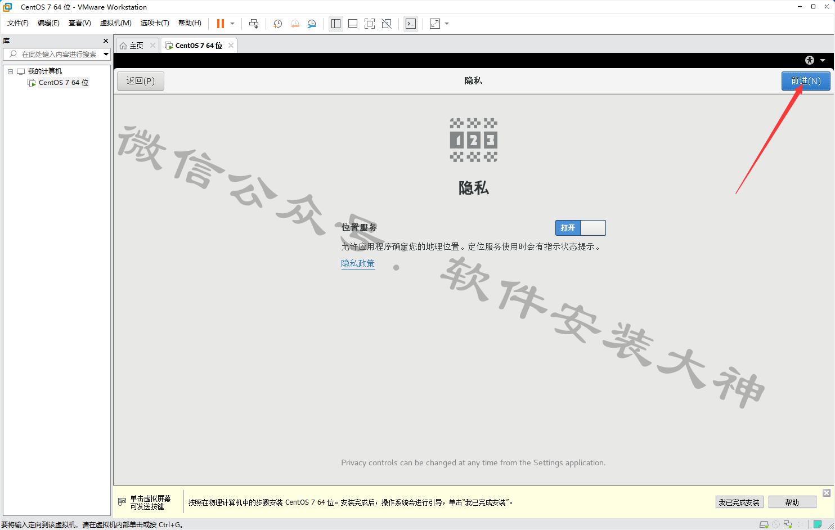
Task: Click the 我已完成安装 button
Action: pyautogui.click(x=739, y=502)
